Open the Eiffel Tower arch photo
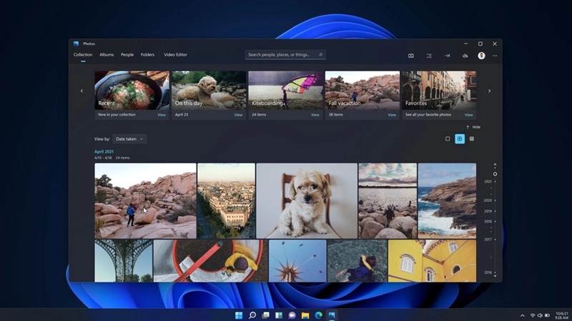Screen dimensions: 572x321 pos(123,261)
